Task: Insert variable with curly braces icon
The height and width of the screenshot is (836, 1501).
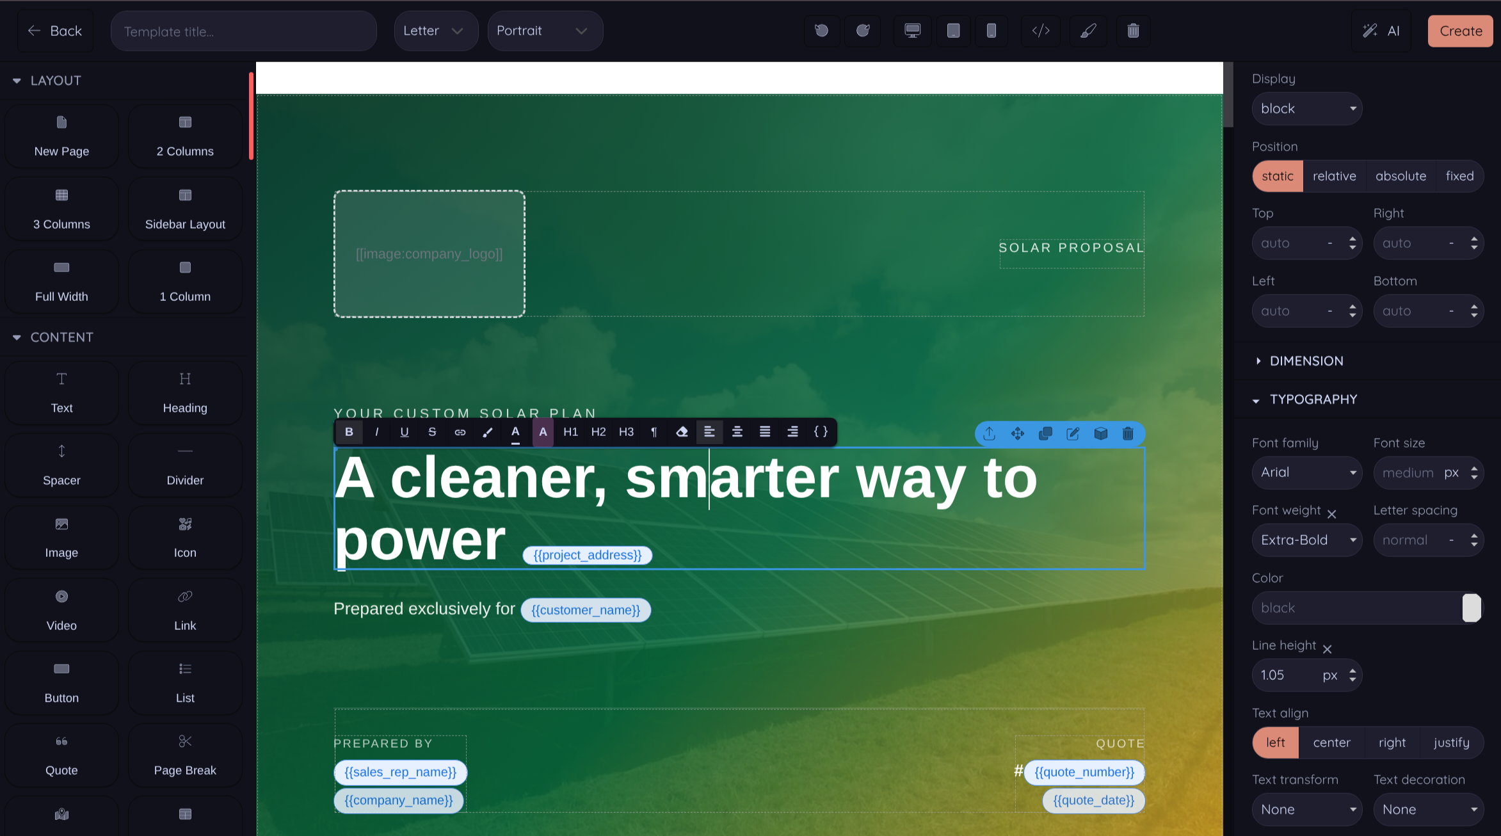Action: (x=821, y=432)
